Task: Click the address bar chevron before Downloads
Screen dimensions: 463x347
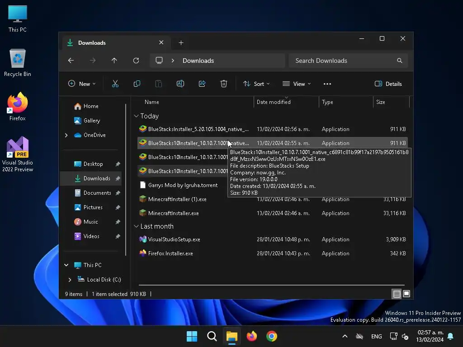Action: pos(173,61)
